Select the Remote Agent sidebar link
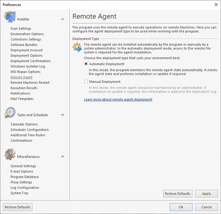 click(x=21, y=77)
